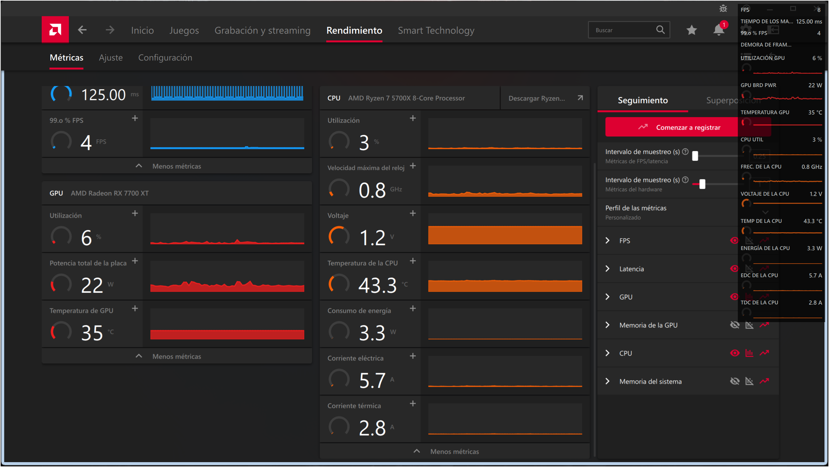Click plus on Consumo de energía

(x=413, y=309)
